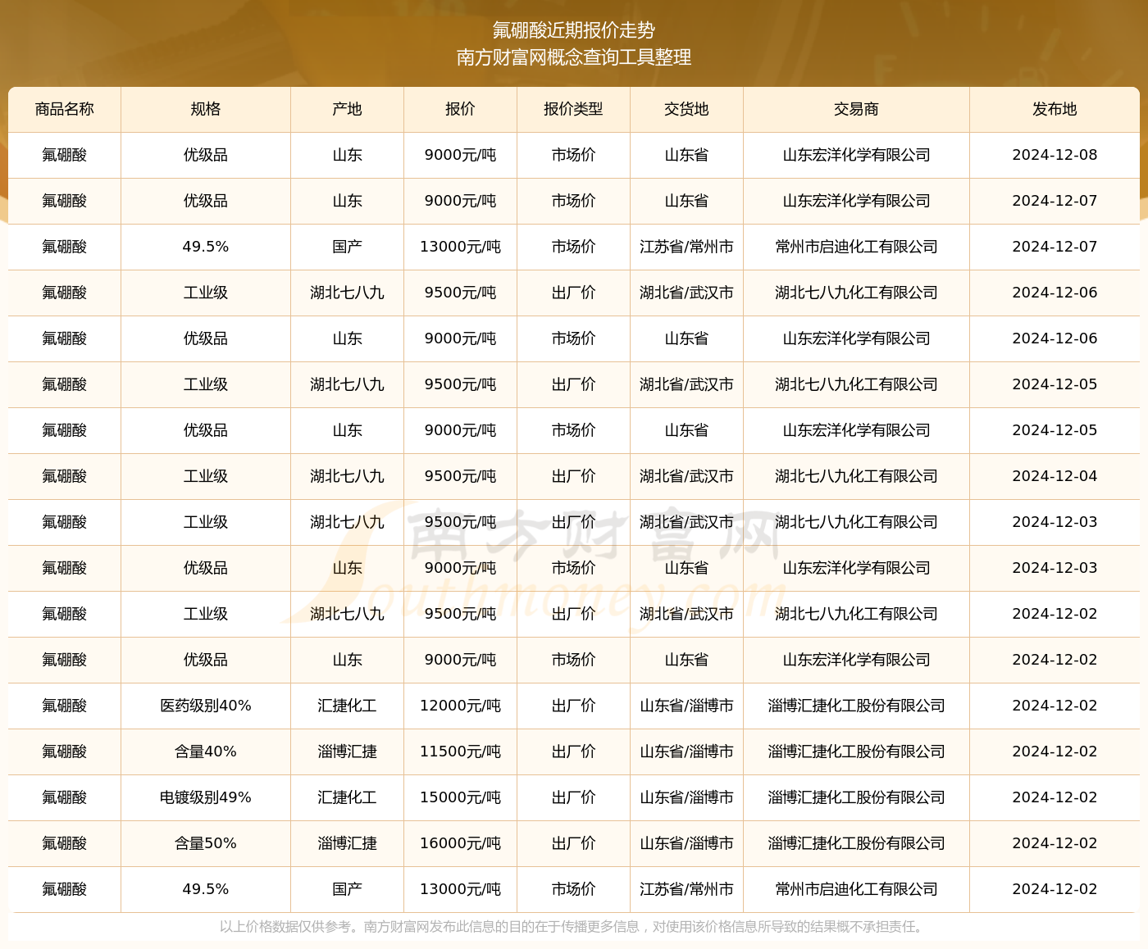This screenshot has height=949, width=1148.
Task: Click 9500元/吨 in the 2024-12-06 row
Action: click(x=460, y=293)
